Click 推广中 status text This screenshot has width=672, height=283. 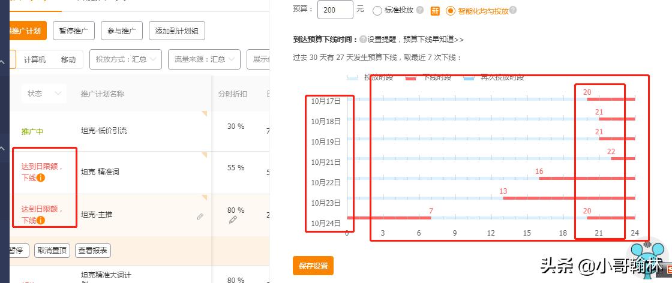[x=32, y=131]
